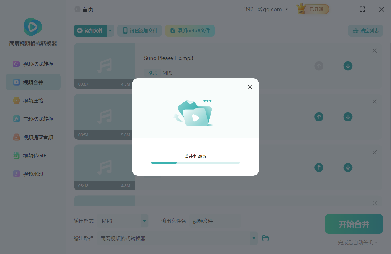Remove Suno Please Fix.mp3 from list
The width and height of the screenshot is (391, 254).
(x=374, y=51)
